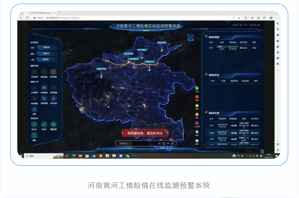
Task: Select the 体积测量 cube icon
Action: [x=34, y=98]
